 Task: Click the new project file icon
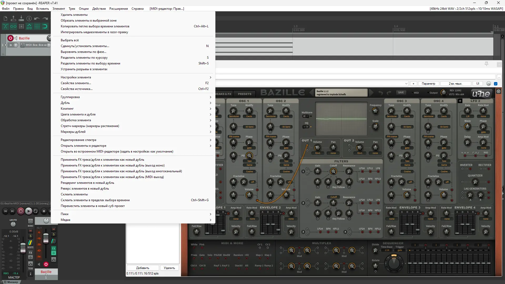click(x=6, y=18)
